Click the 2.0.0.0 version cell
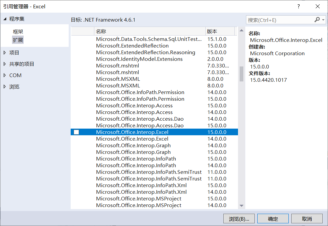 [215, 59]
